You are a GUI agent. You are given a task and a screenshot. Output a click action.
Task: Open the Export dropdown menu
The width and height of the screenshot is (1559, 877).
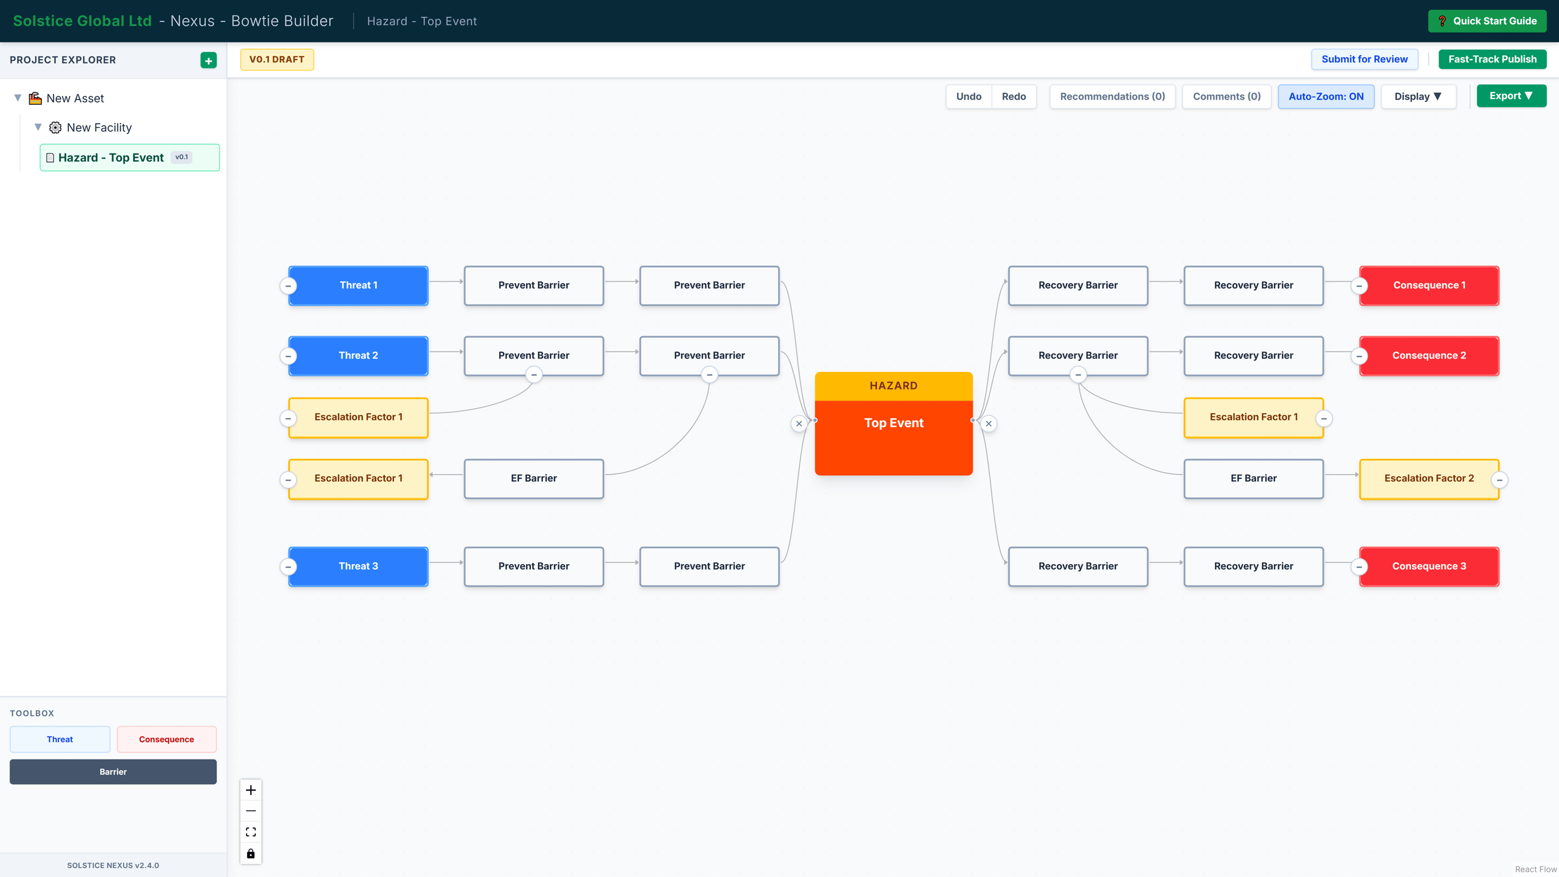tap(1511, 96)
